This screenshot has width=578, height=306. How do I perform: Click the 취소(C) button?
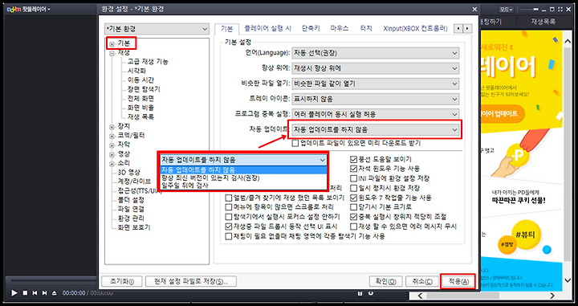coord(421,282)
